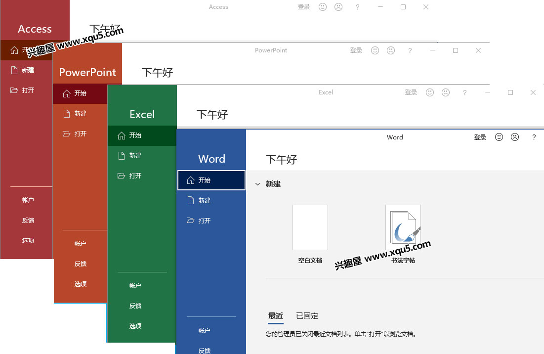This screenshot has height=354, width=544.
Task: Create a 空白文档 blank document in Word
Action: (310, 234)
